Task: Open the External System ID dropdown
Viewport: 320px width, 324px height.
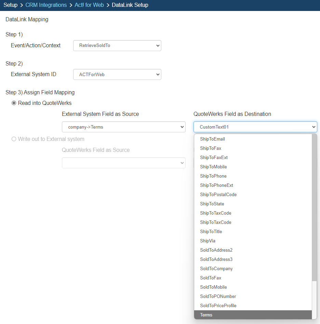Action: [117, 74]
